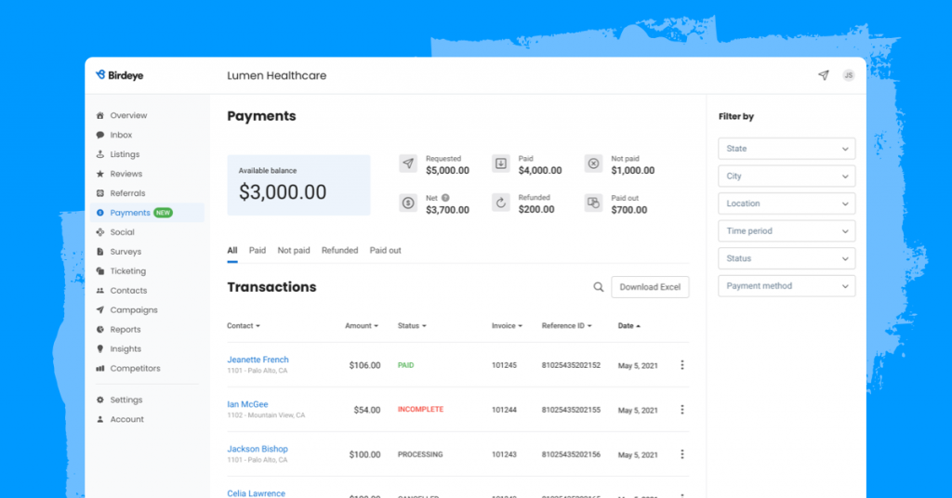This screenshot has width=952, height=498.
Task: Sort transactions by the Date column header
Action: point(628,326)
